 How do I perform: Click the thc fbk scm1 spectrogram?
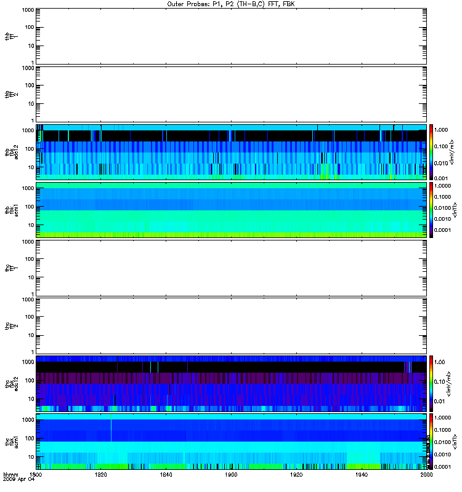point(231,441)
